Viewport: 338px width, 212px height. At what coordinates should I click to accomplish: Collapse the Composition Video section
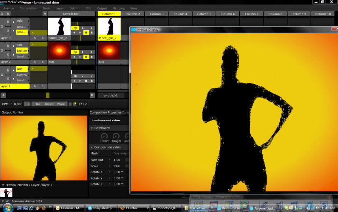pos(92,147)
